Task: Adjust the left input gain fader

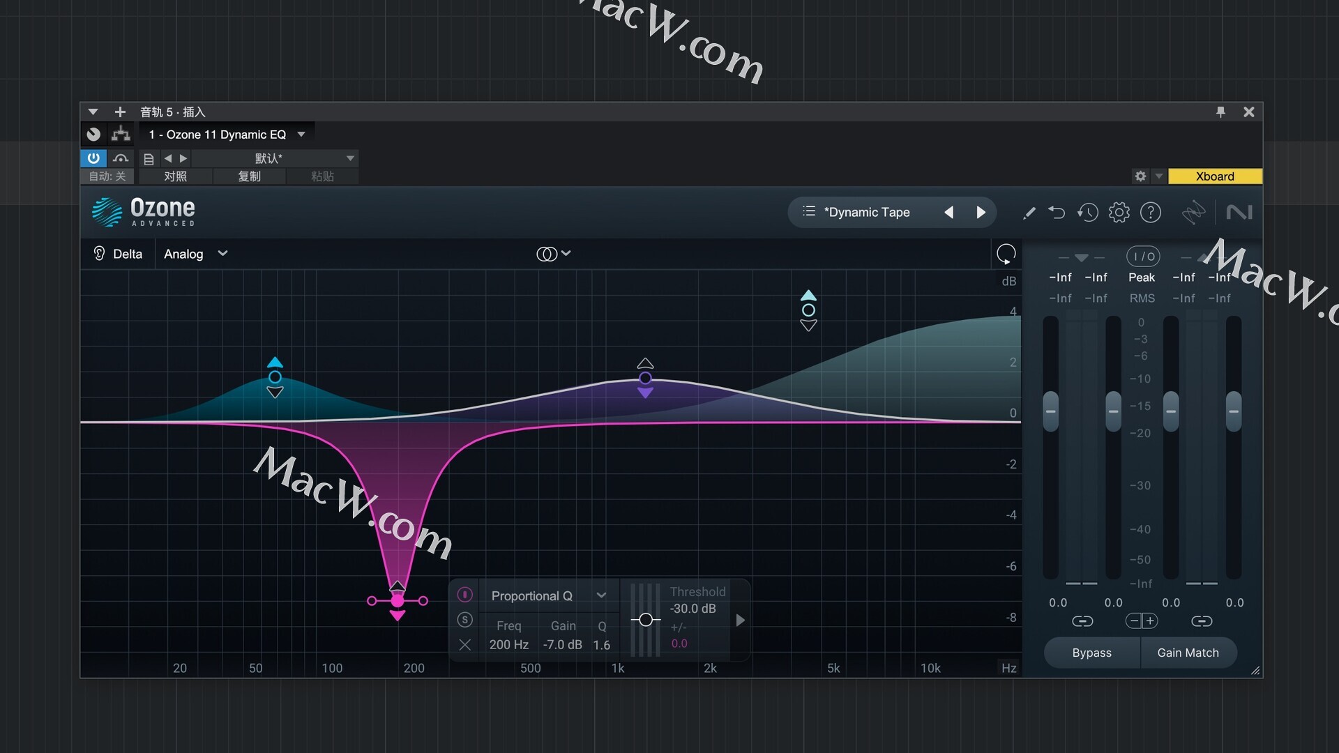Action: click(x=1050, y=411)
